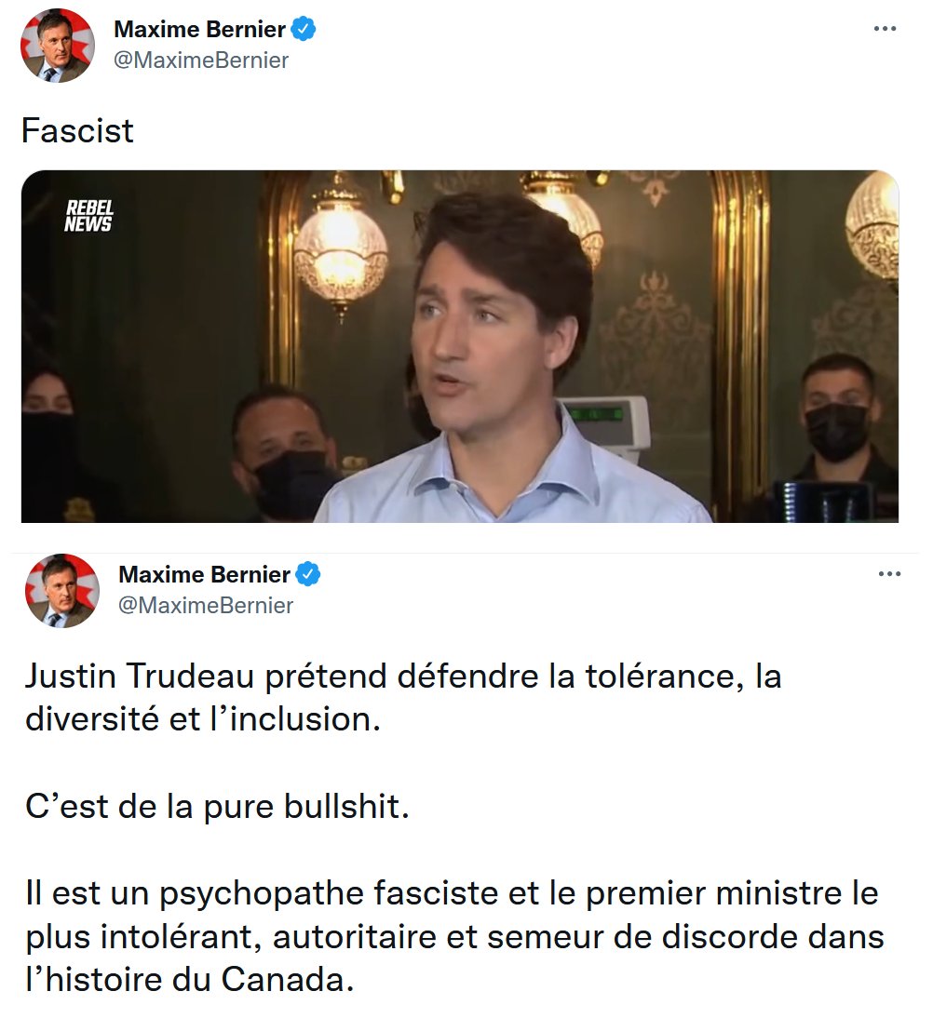Open Maxime Bernier's avatar on the Fascist tweet
Screen dimensions: 933x1018
point(57,45)
